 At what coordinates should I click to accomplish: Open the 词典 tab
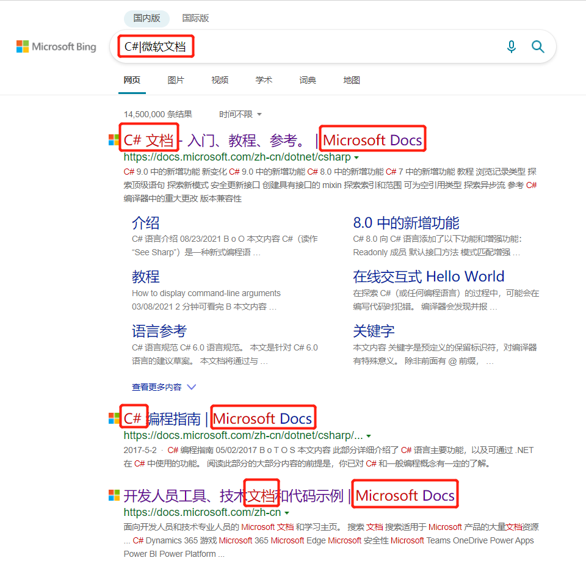pyautogui.click(x=308, y=80)
